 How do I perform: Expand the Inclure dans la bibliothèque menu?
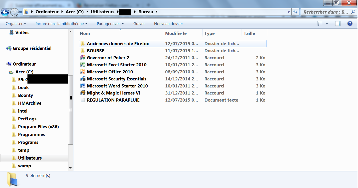[x=61, y=23]
